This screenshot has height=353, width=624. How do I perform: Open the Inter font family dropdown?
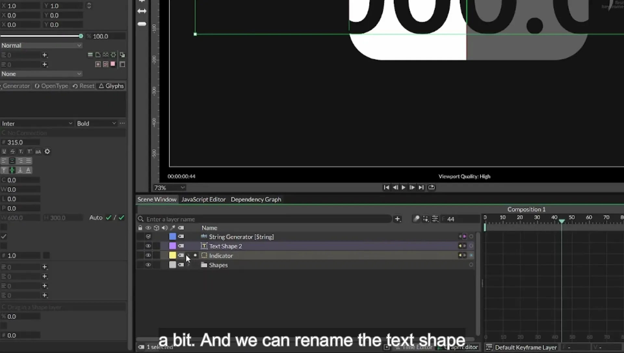(37, 124)
